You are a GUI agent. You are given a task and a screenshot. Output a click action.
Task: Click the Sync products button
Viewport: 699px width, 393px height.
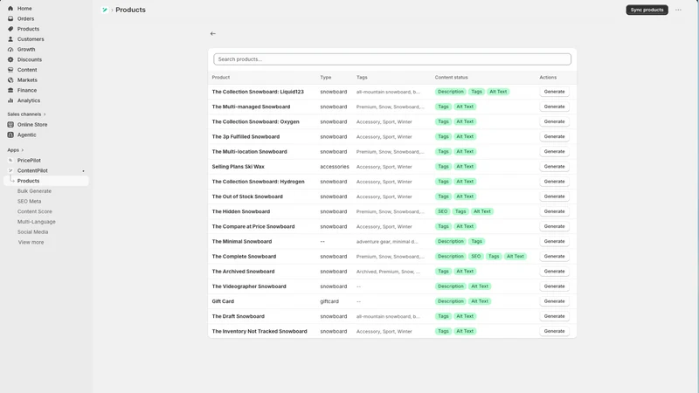[x=647, y=10]
